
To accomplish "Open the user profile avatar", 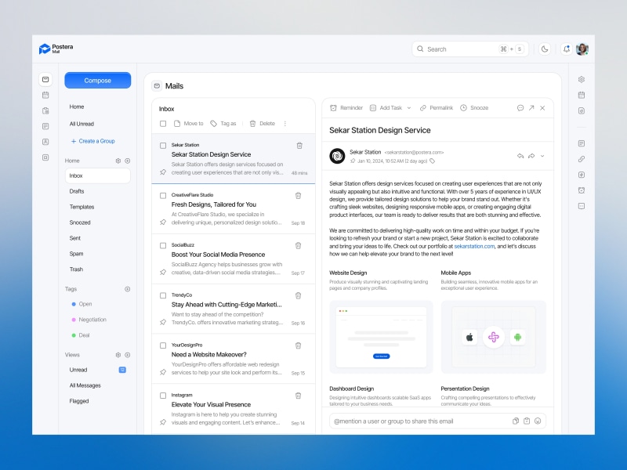I will [x=582, y=49].
